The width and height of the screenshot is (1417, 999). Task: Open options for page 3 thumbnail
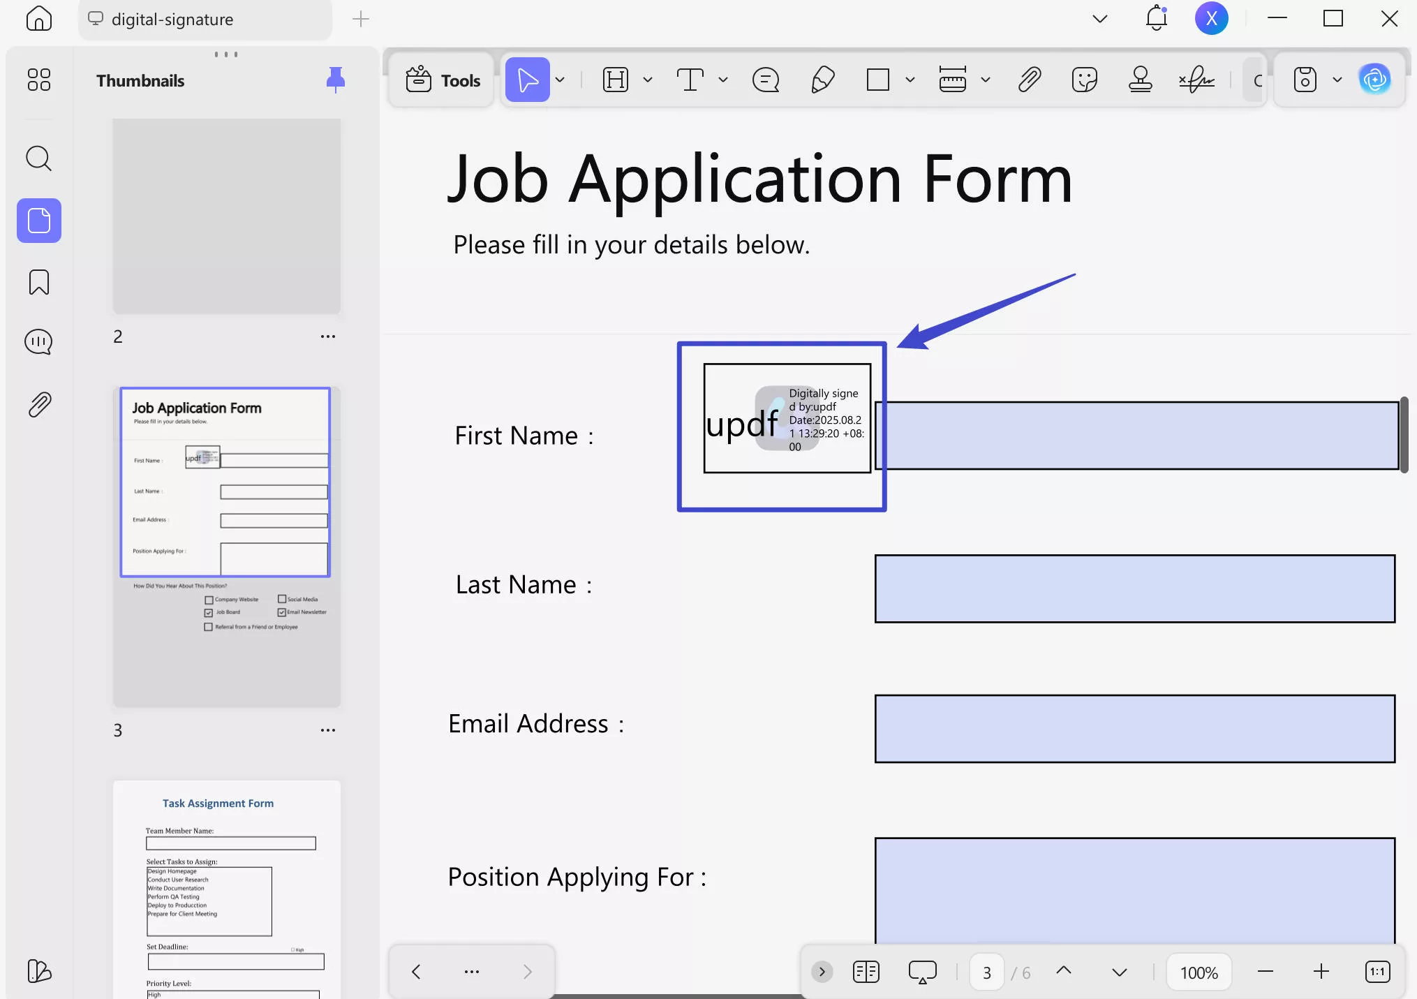point(328,730)
